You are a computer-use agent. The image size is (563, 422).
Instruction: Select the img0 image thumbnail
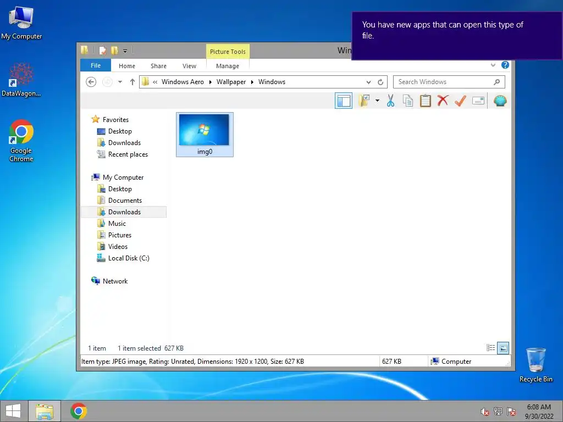tap(205, 135)
